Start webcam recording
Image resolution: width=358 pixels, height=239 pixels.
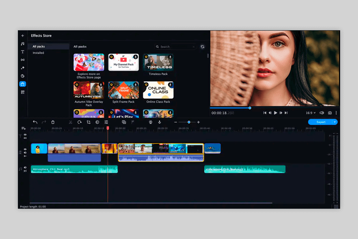tap(151, 122)
